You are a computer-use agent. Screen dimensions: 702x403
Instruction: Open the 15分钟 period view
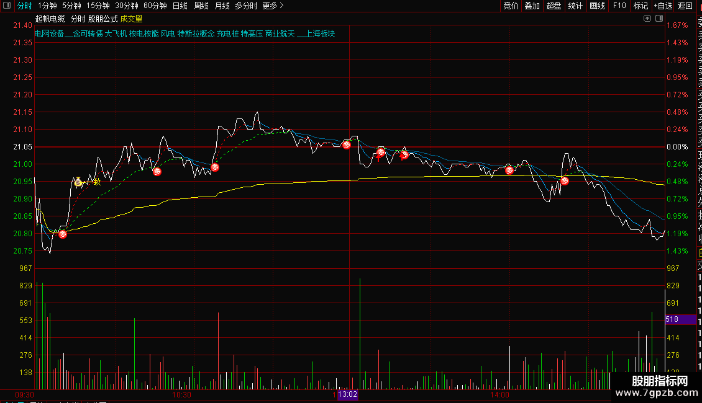coord(98,6)
